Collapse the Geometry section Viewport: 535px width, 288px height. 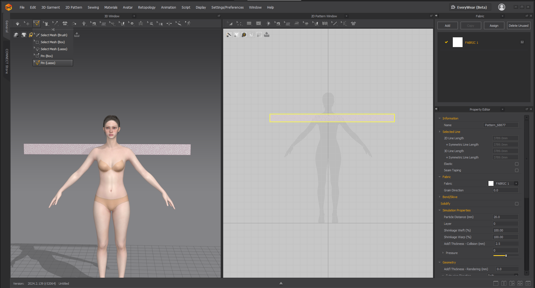pos(440,262)
